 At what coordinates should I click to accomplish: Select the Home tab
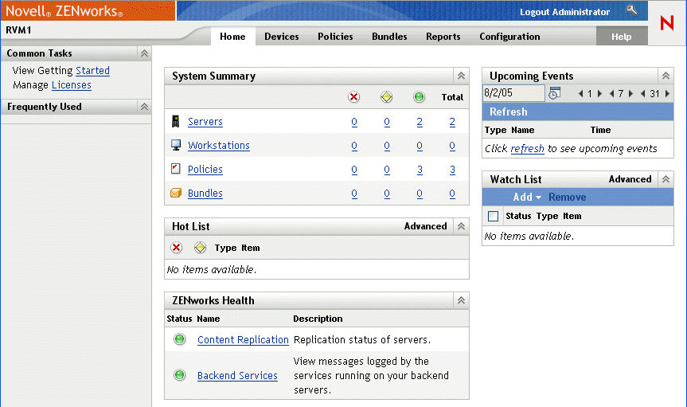[232, 37]
